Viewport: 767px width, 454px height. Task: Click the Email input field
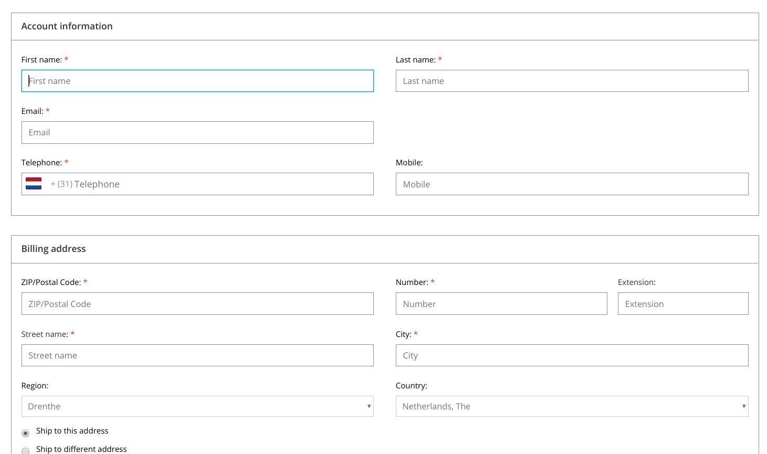197,132
